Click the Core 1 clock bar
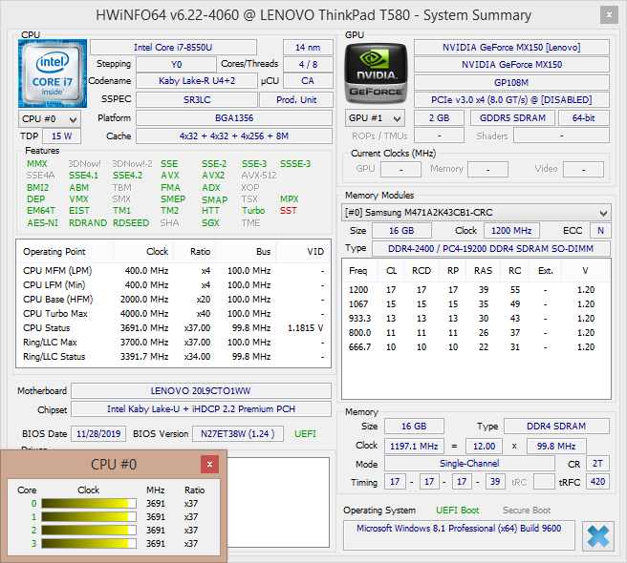This screenshot has height=563, width=627. [89, 517]
